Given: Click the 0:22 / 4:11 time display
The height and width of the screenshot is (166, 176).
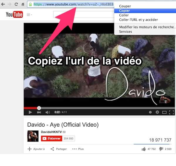Looking at the screenshot, I should click(61, 112).
